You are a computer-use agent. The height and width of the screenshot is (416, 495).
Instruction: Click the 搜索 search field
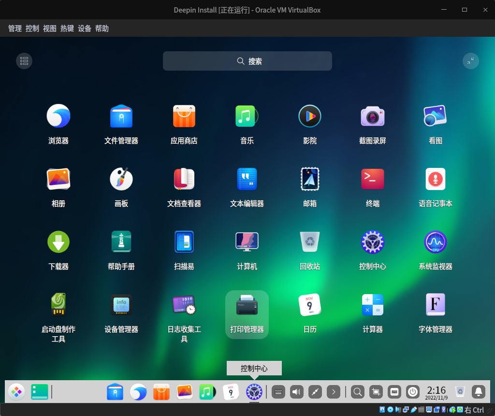pyautogui.click(x=247, y=61)
